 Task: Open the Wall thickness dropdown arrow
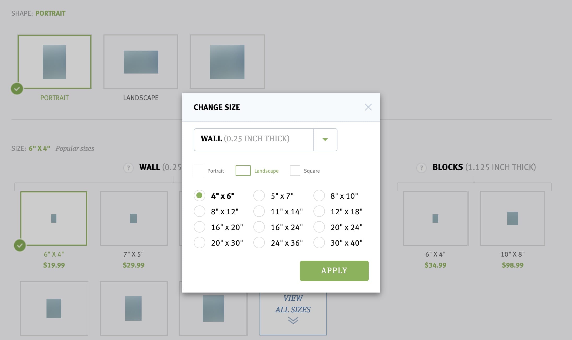pos(325,139)
